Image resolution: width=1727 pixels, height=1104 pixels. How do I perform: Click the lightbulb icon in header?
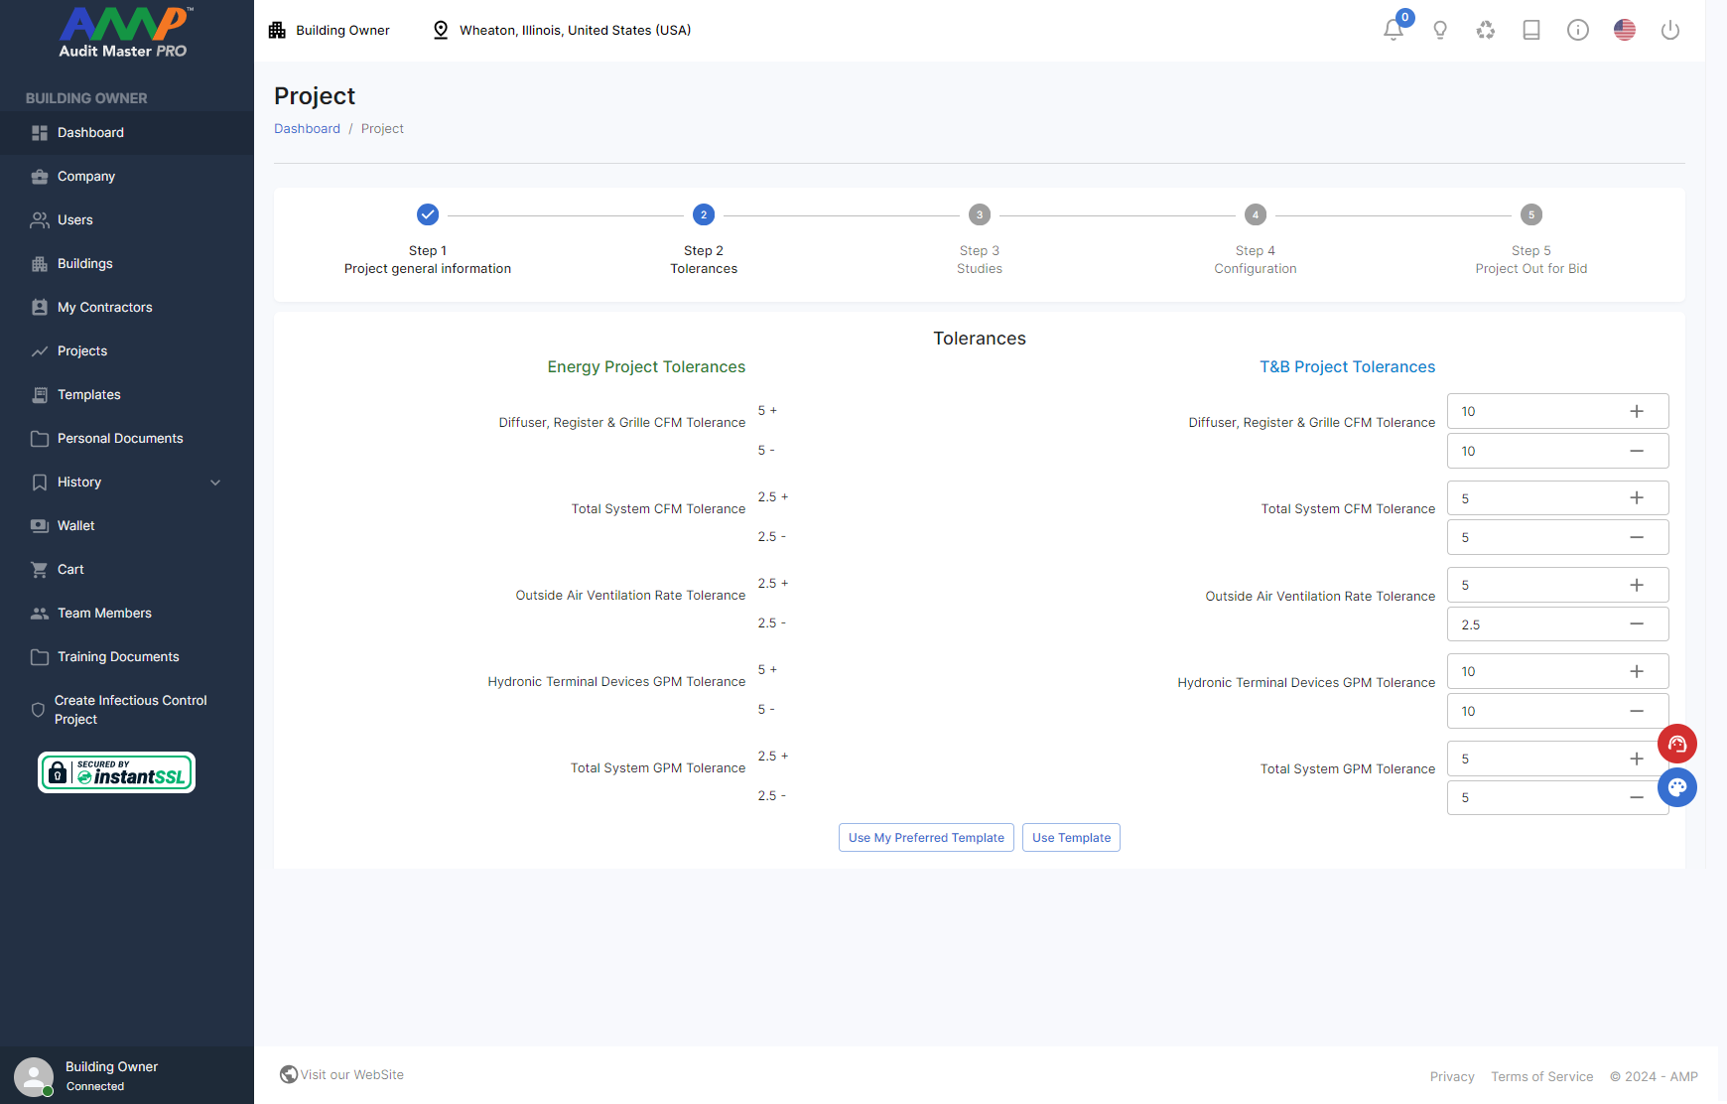[x=1439, y=30]
